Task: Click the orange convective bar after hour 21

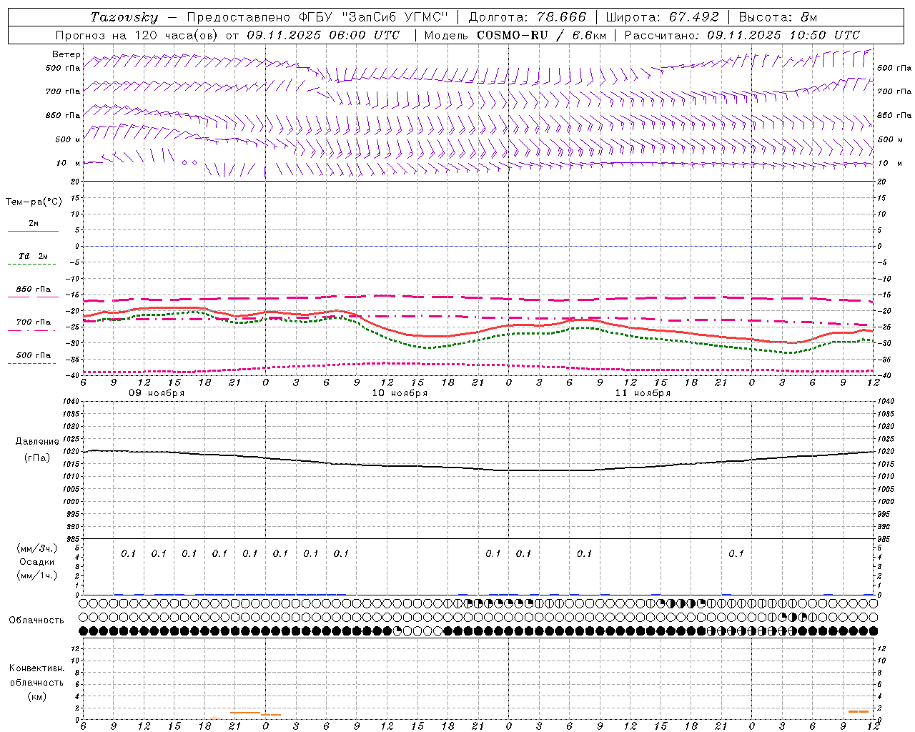Action: [x=244, y=712]
